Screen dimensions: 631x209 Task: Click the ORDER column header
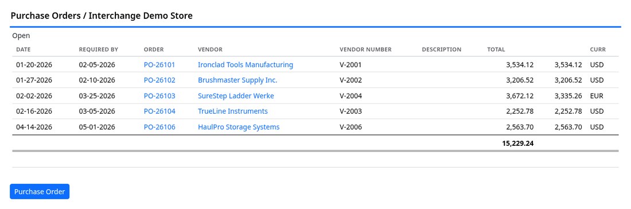[154, 49]
